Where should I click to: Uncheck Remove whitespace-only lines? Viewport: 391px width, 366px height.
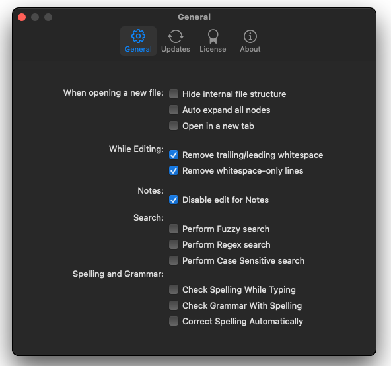click(x=174, y=170)
